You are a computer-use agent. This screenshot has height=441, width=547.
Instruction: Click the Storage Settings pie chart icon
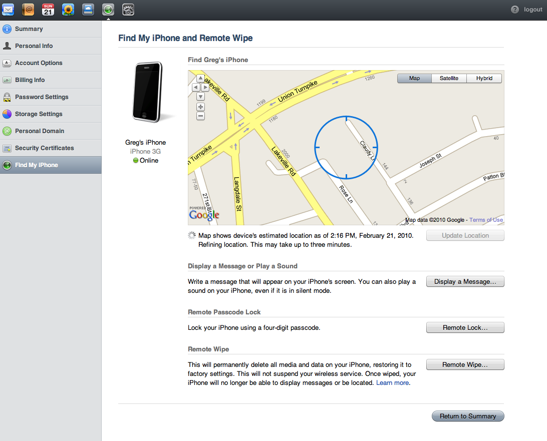(x=7, y=114)
